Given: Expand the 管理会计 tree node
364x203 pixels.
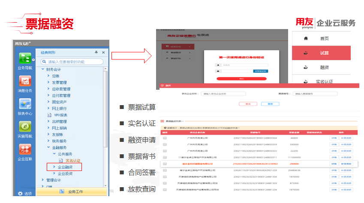Looking at the screenshot, I should click(x=43, y=179).
